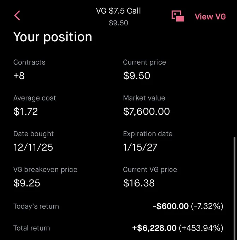Tap the Contracts +8 value

[19, 76]
